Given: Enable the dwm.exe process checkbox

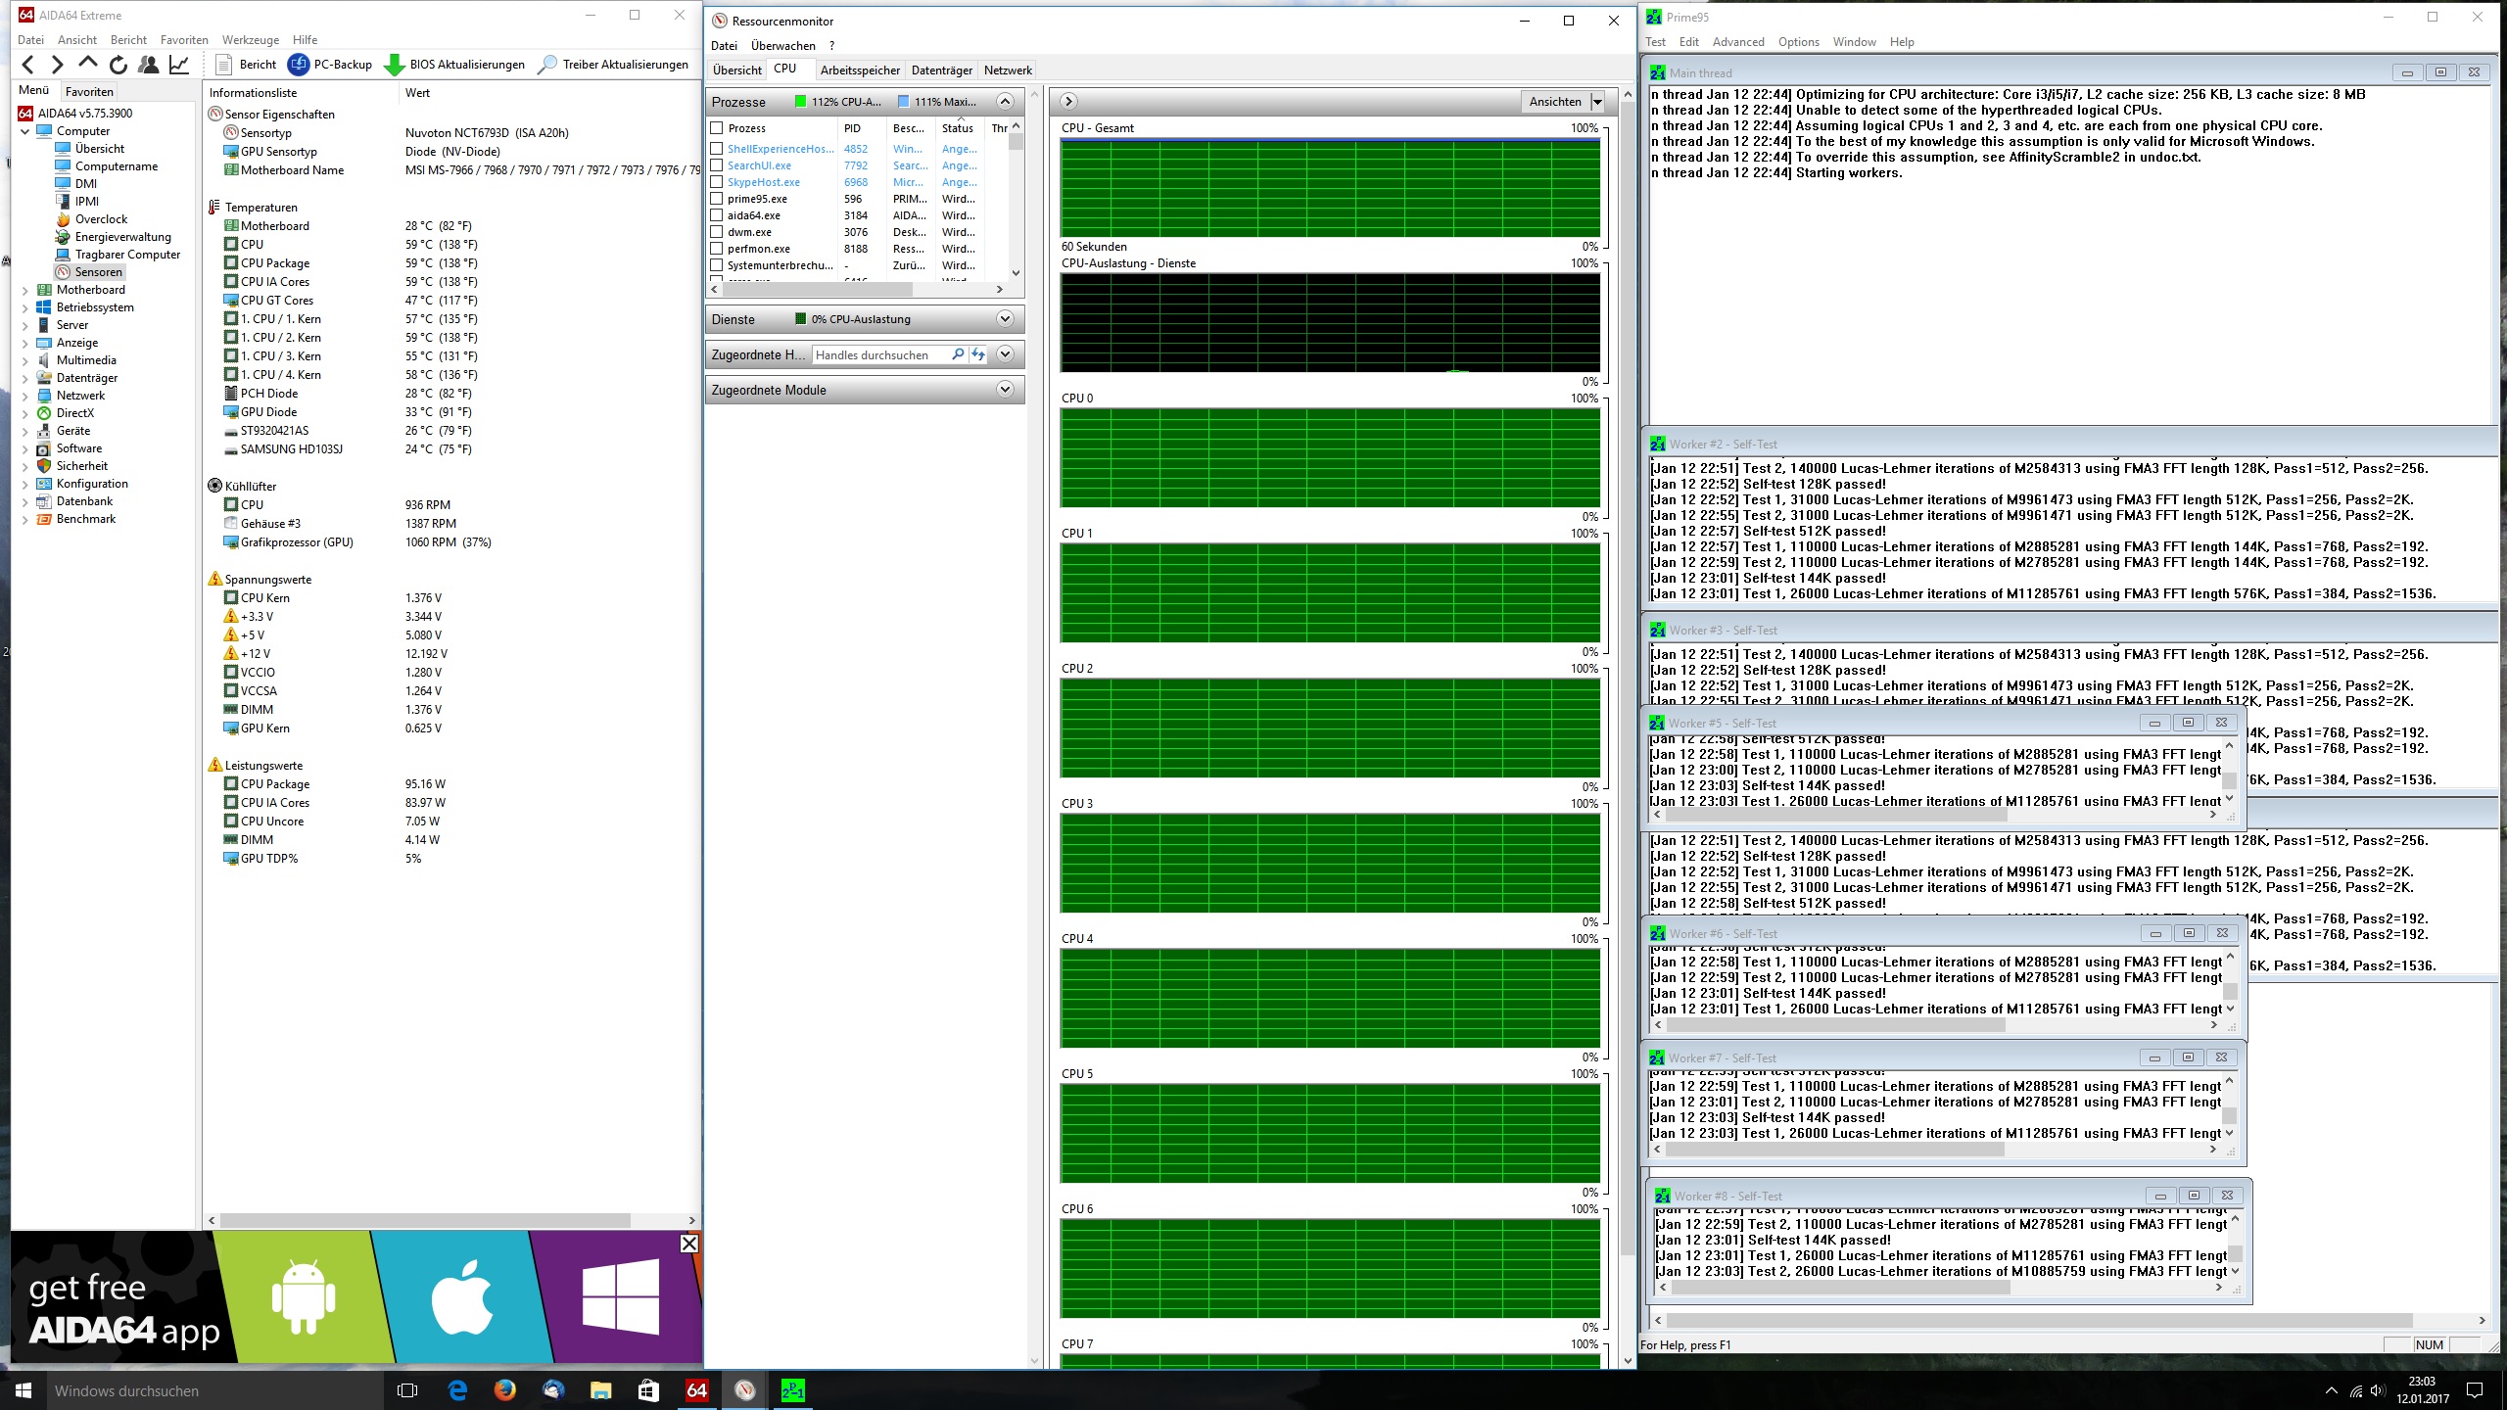Looking at the screenshot, I should coord(717,232).
